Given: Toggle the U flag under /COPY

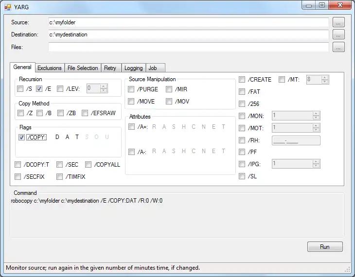Looking at the screenshot, I should (x=107, y=137).
